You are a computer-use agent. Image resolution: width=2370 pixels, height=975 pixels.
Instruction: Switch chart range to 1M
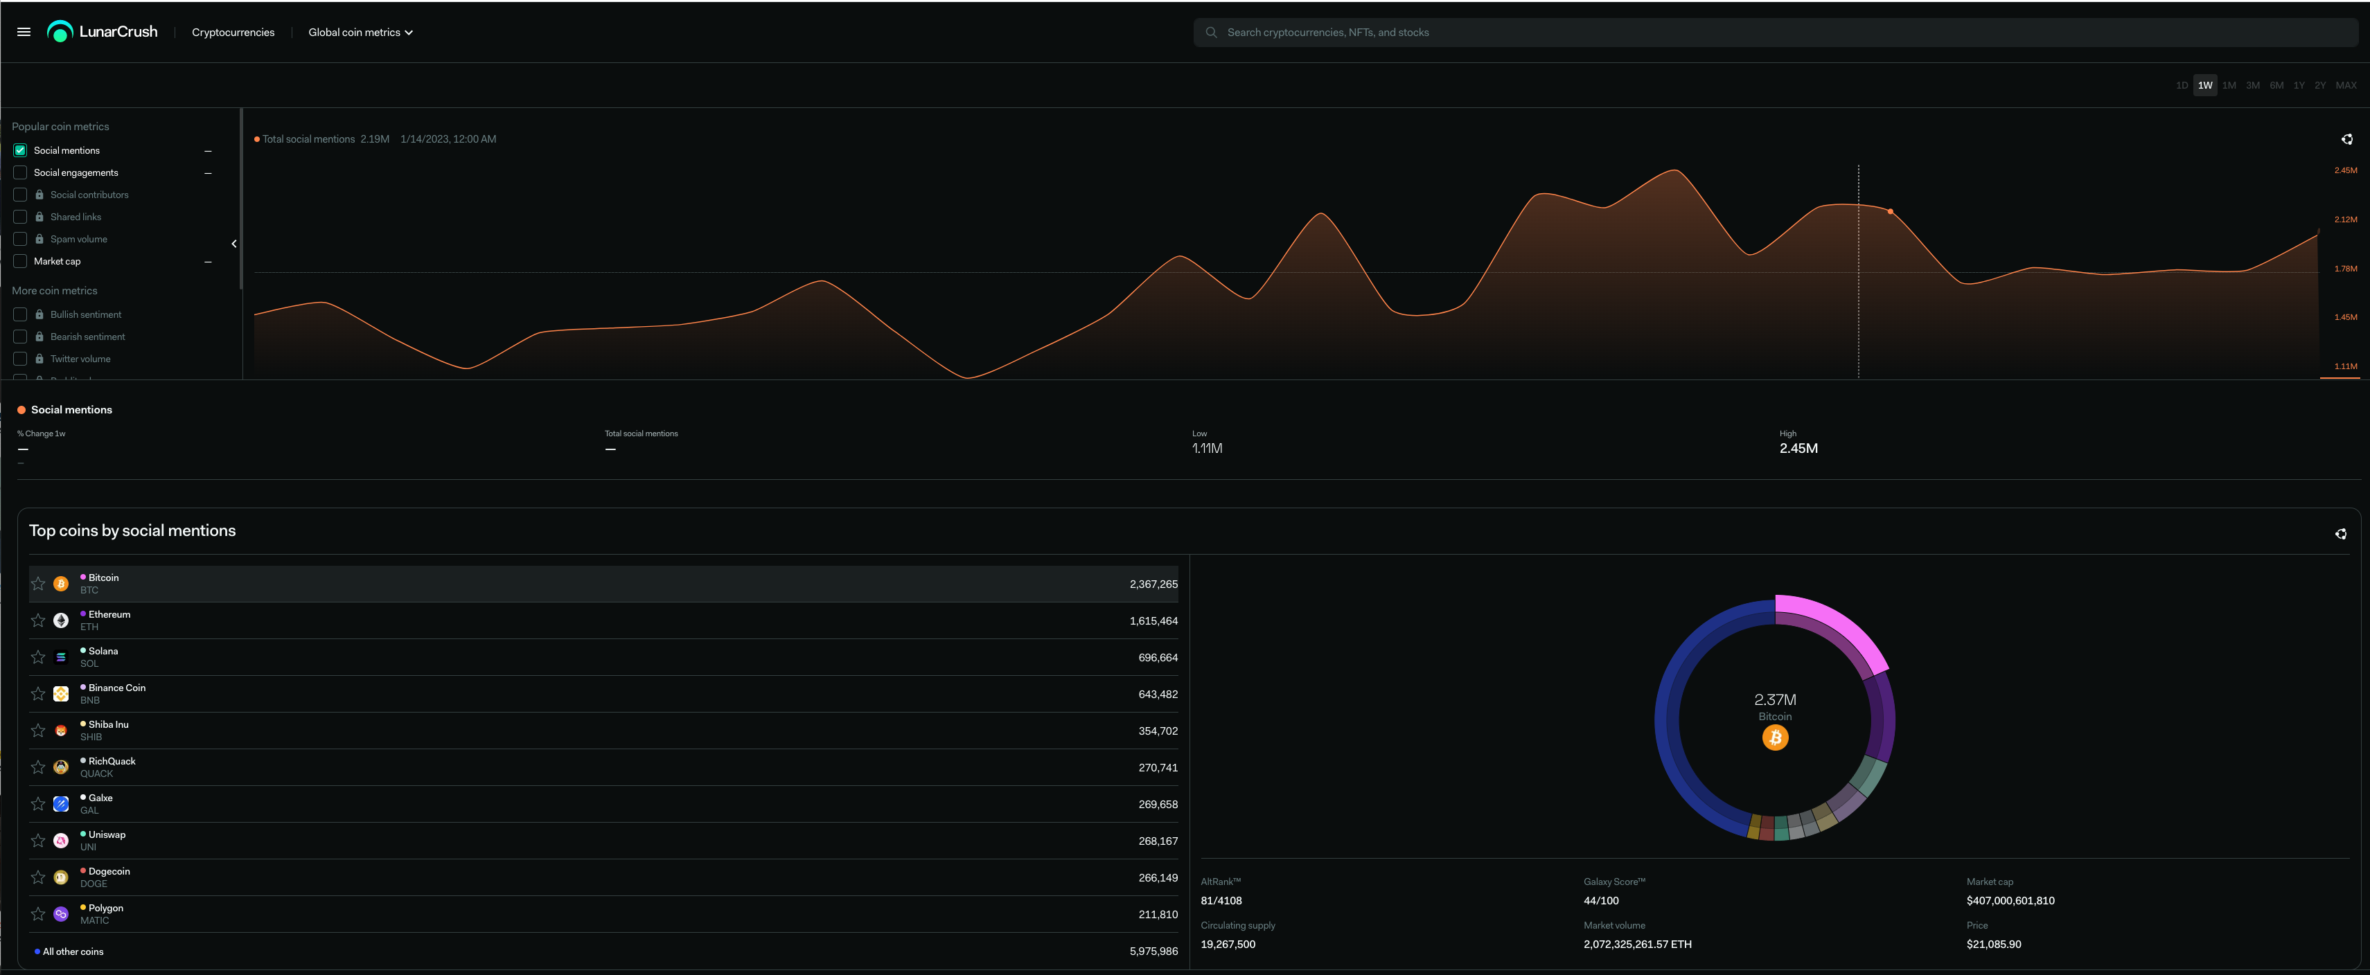[2228, 86]
